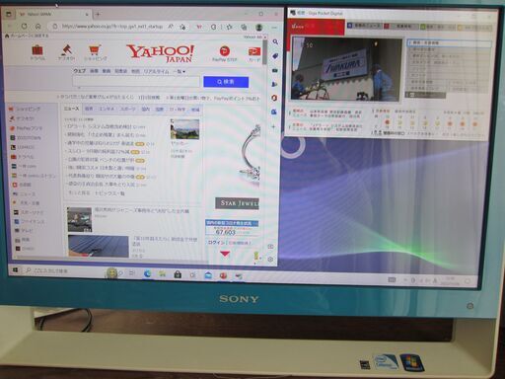This screenshot has width=505, height=379.
Task: Open the Edge tab actions menu icon
Action: coord(9,14)
